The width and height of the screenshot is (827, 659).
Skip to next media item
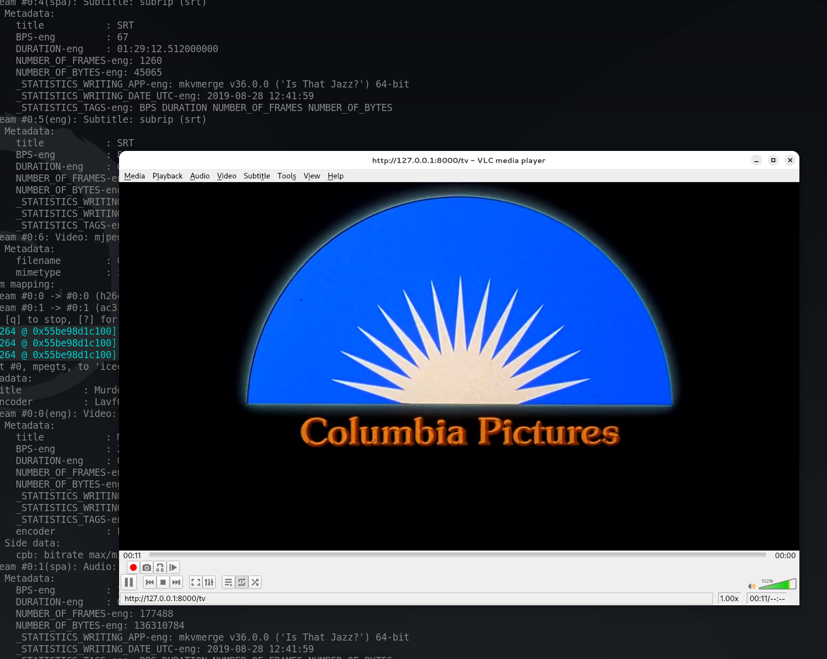point(176,582)
